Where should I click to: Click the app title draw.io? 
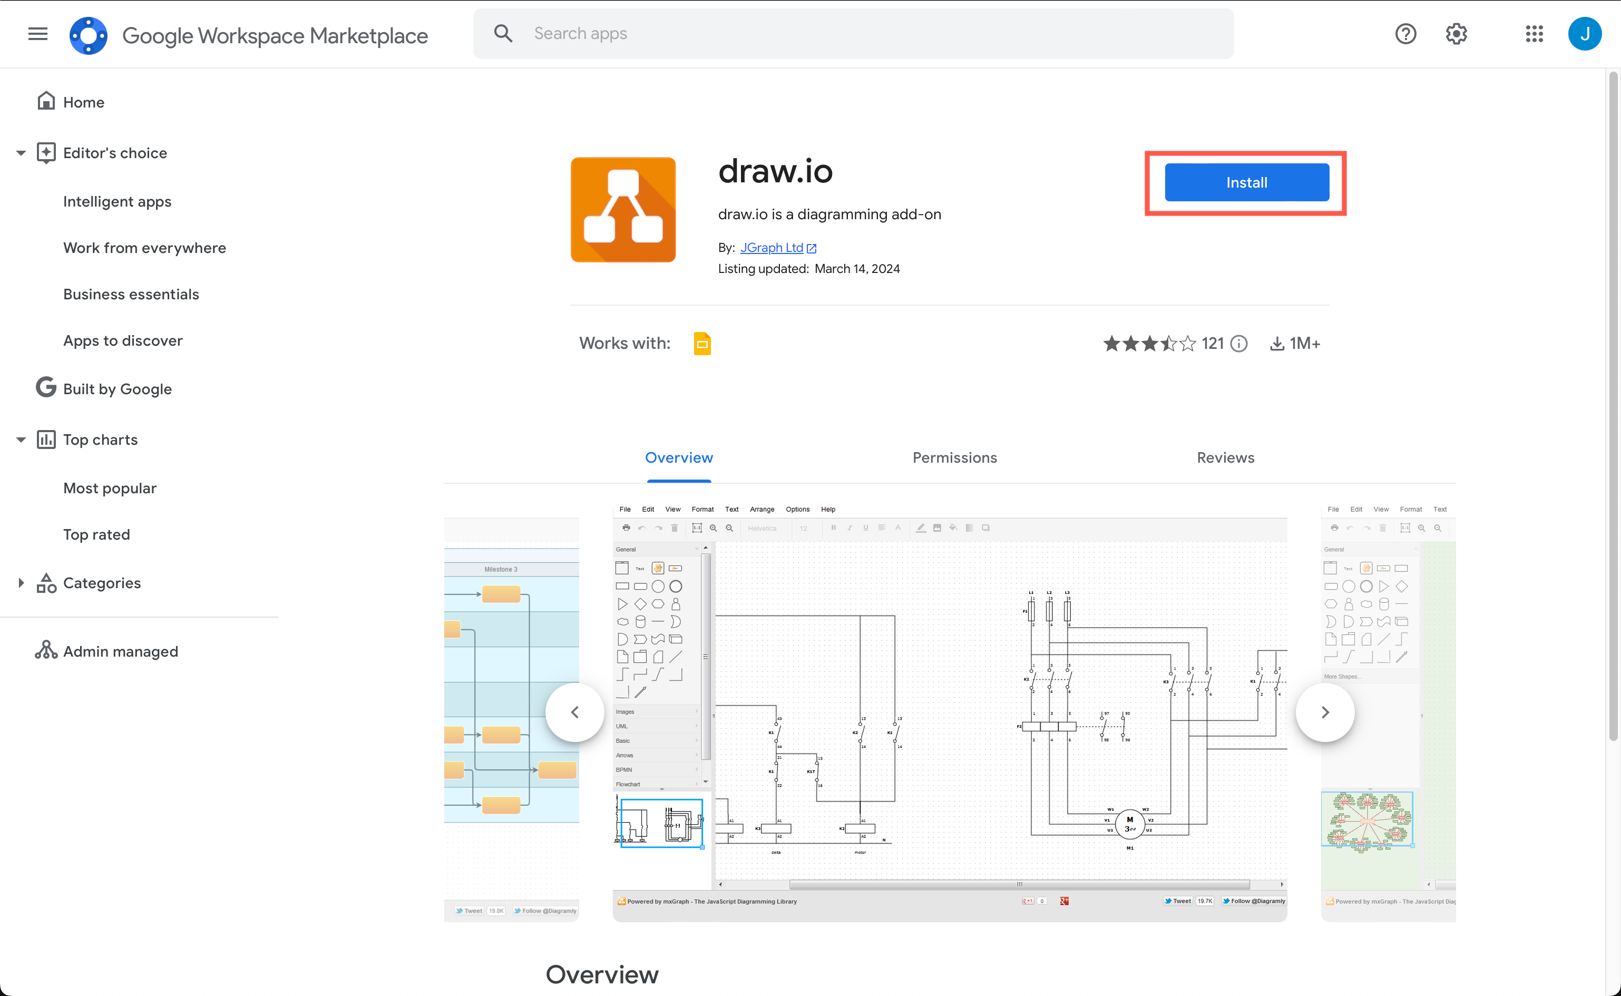click(775, 171)
